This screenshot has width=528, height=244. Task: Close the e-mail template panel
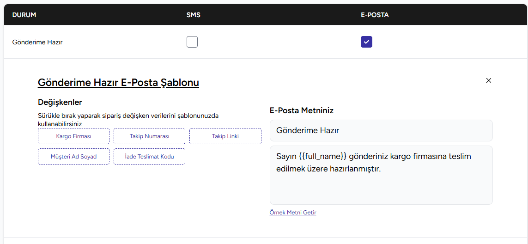coord(489,80)
